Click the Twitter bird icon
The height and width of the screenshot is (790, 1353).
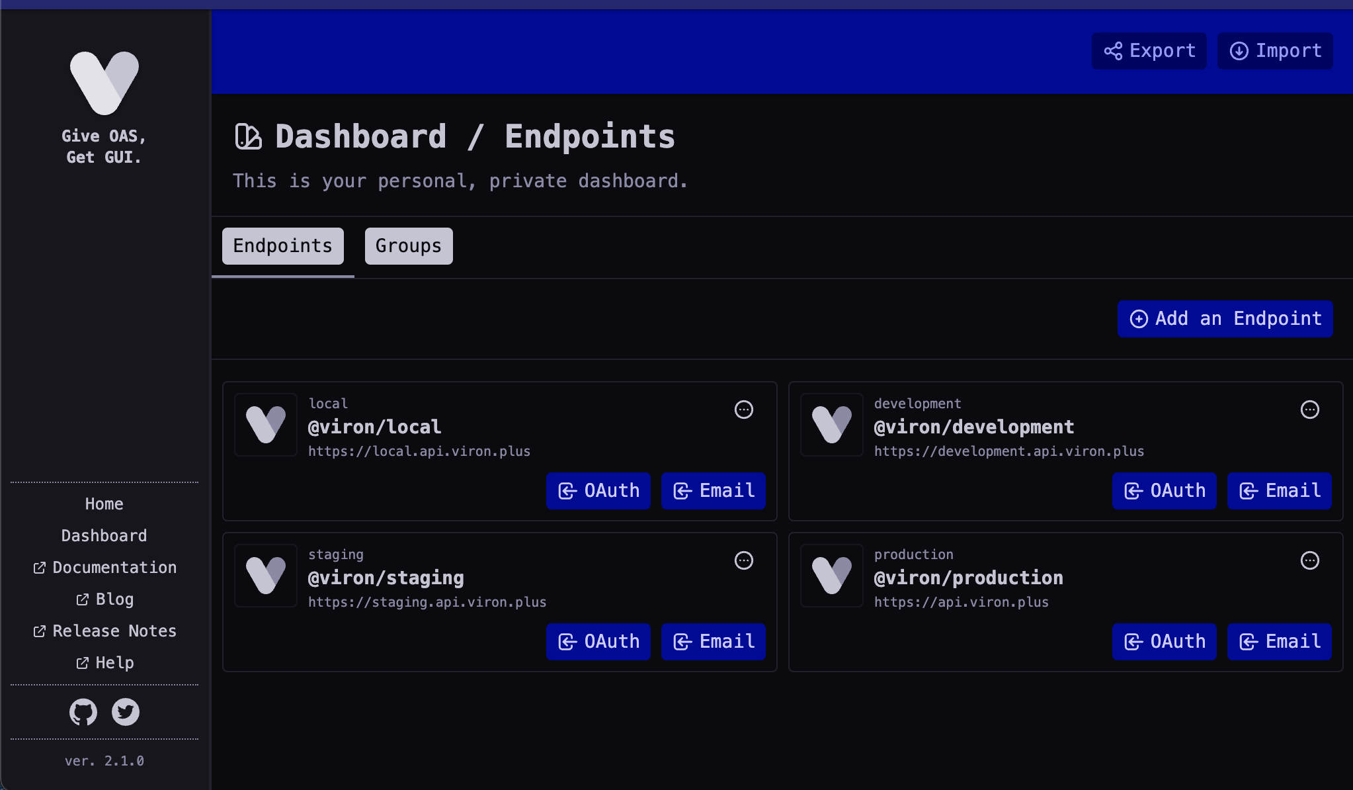(126, 712)
